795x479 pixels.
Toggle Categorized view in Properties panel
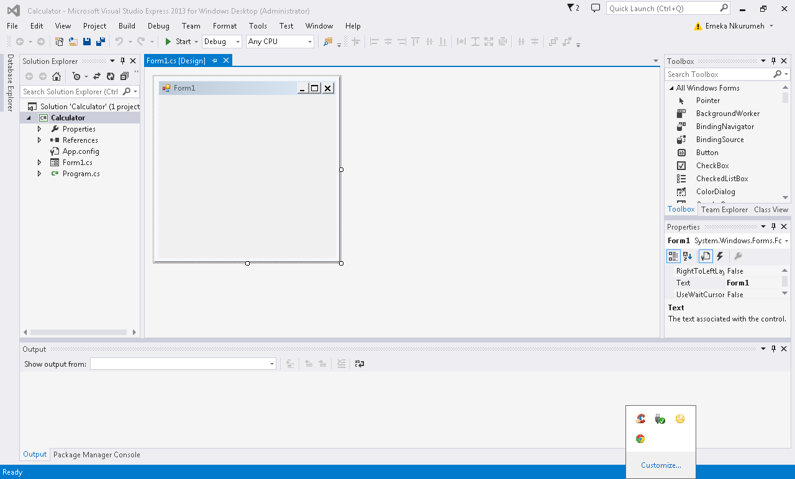coord(673,256)
